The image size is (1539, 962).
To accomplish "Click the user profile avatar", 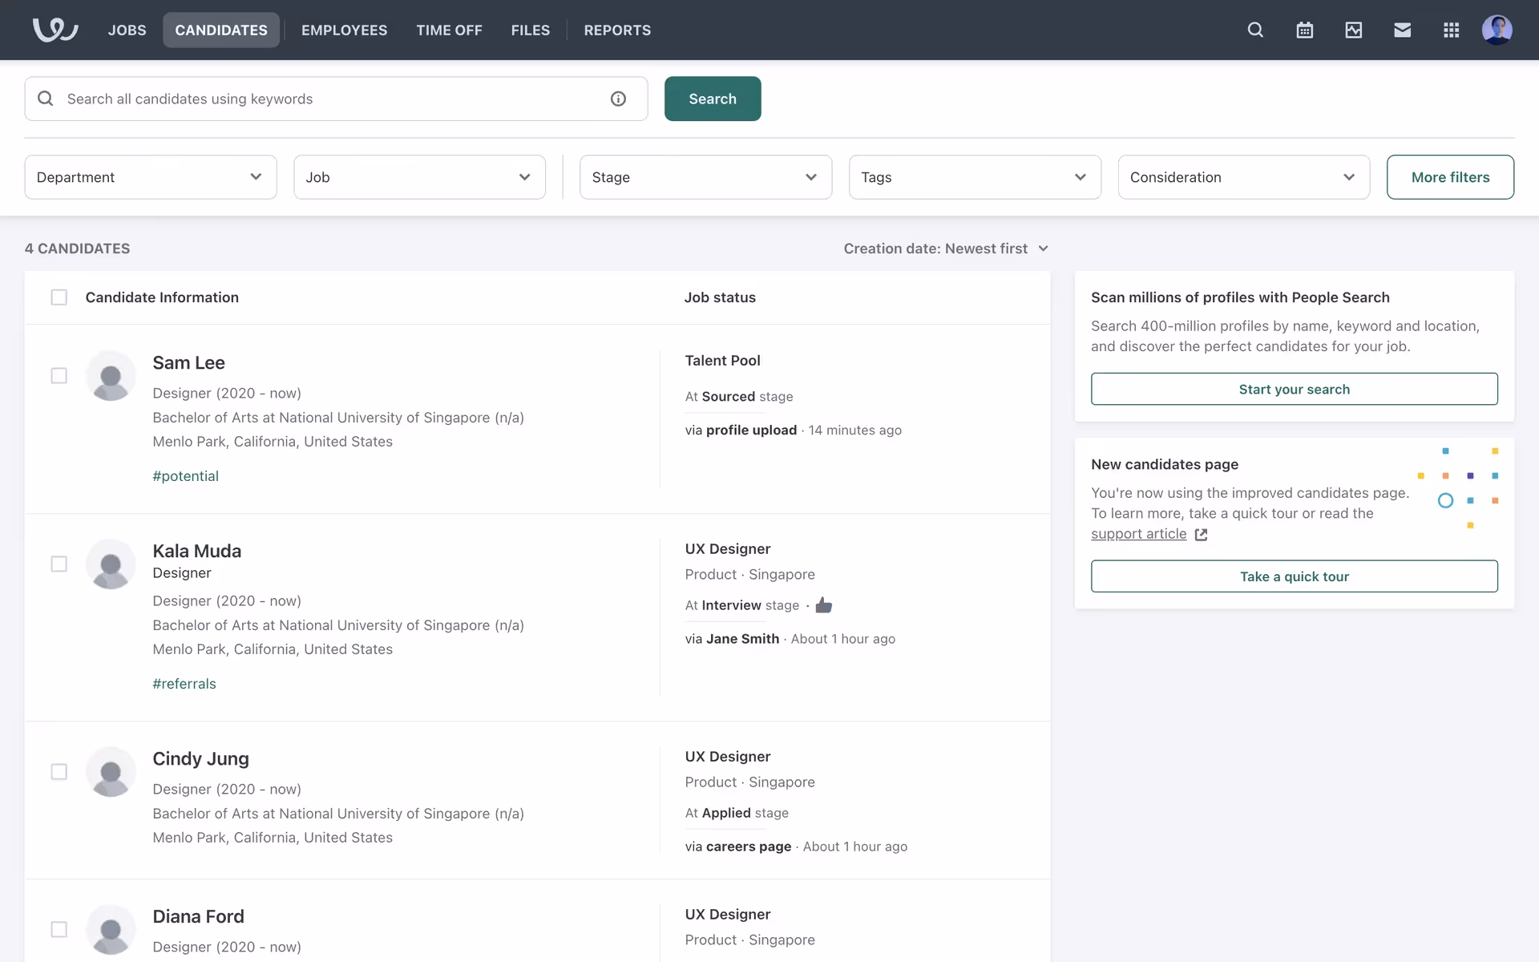I will click(x=1497, y=30).
